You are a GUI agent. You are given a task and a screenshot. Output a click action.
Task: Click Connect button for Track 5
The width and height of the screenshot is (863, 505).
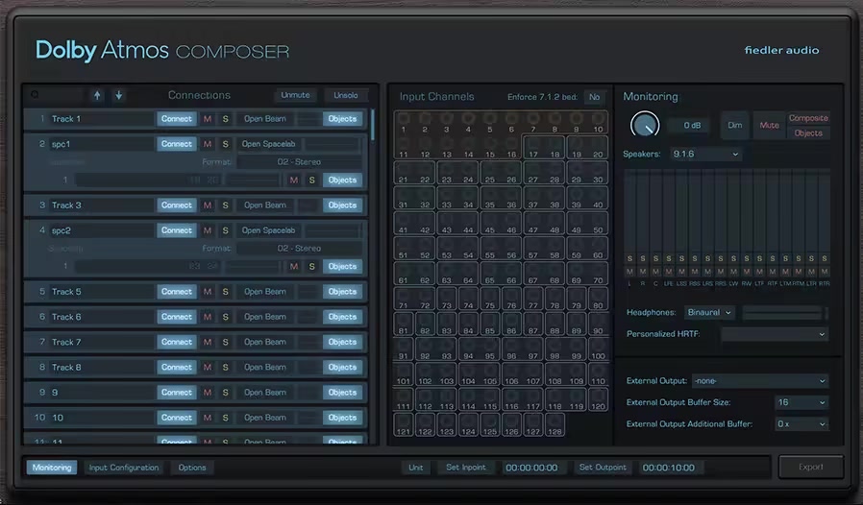[x=177, y=292]
